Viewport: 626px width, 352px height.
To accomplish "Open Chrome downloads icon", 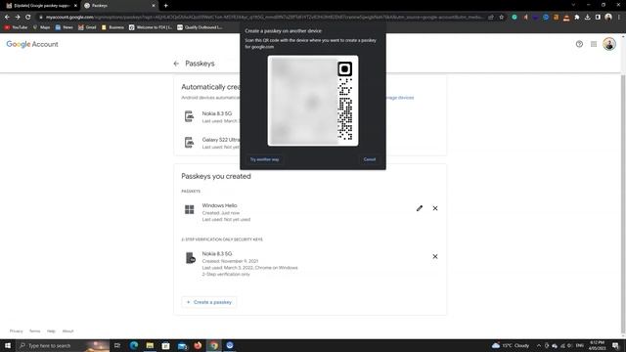I will point(587,18).
